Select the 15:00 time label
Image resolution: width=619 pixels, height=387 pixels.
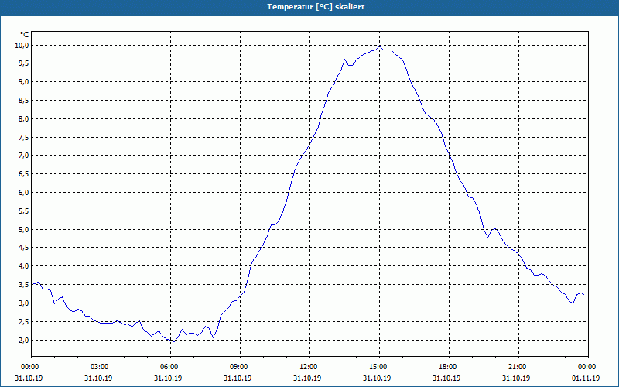[x=379, y=367]
